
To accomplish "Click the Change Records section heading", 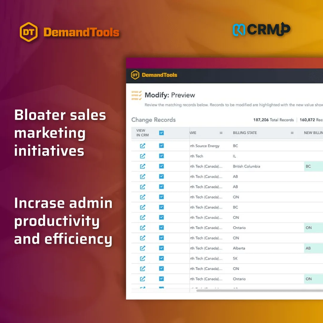I will [153, 120].
